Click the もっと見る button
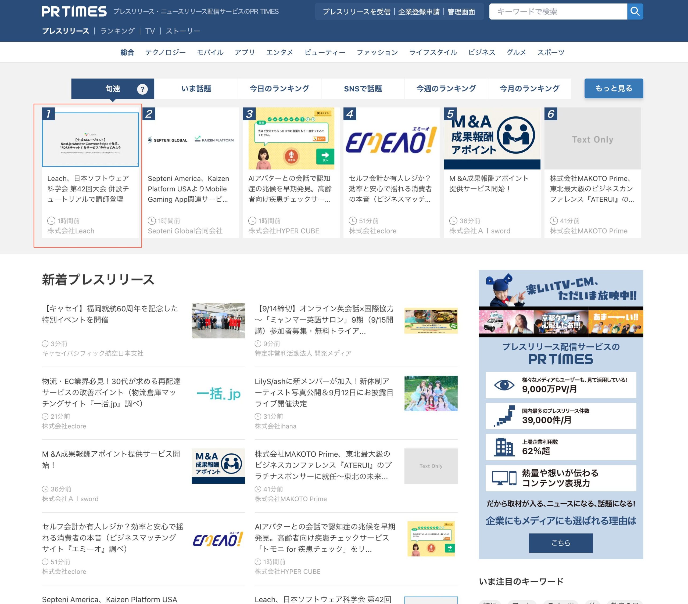Screen dimensions: 688x604 coord(614,88)
